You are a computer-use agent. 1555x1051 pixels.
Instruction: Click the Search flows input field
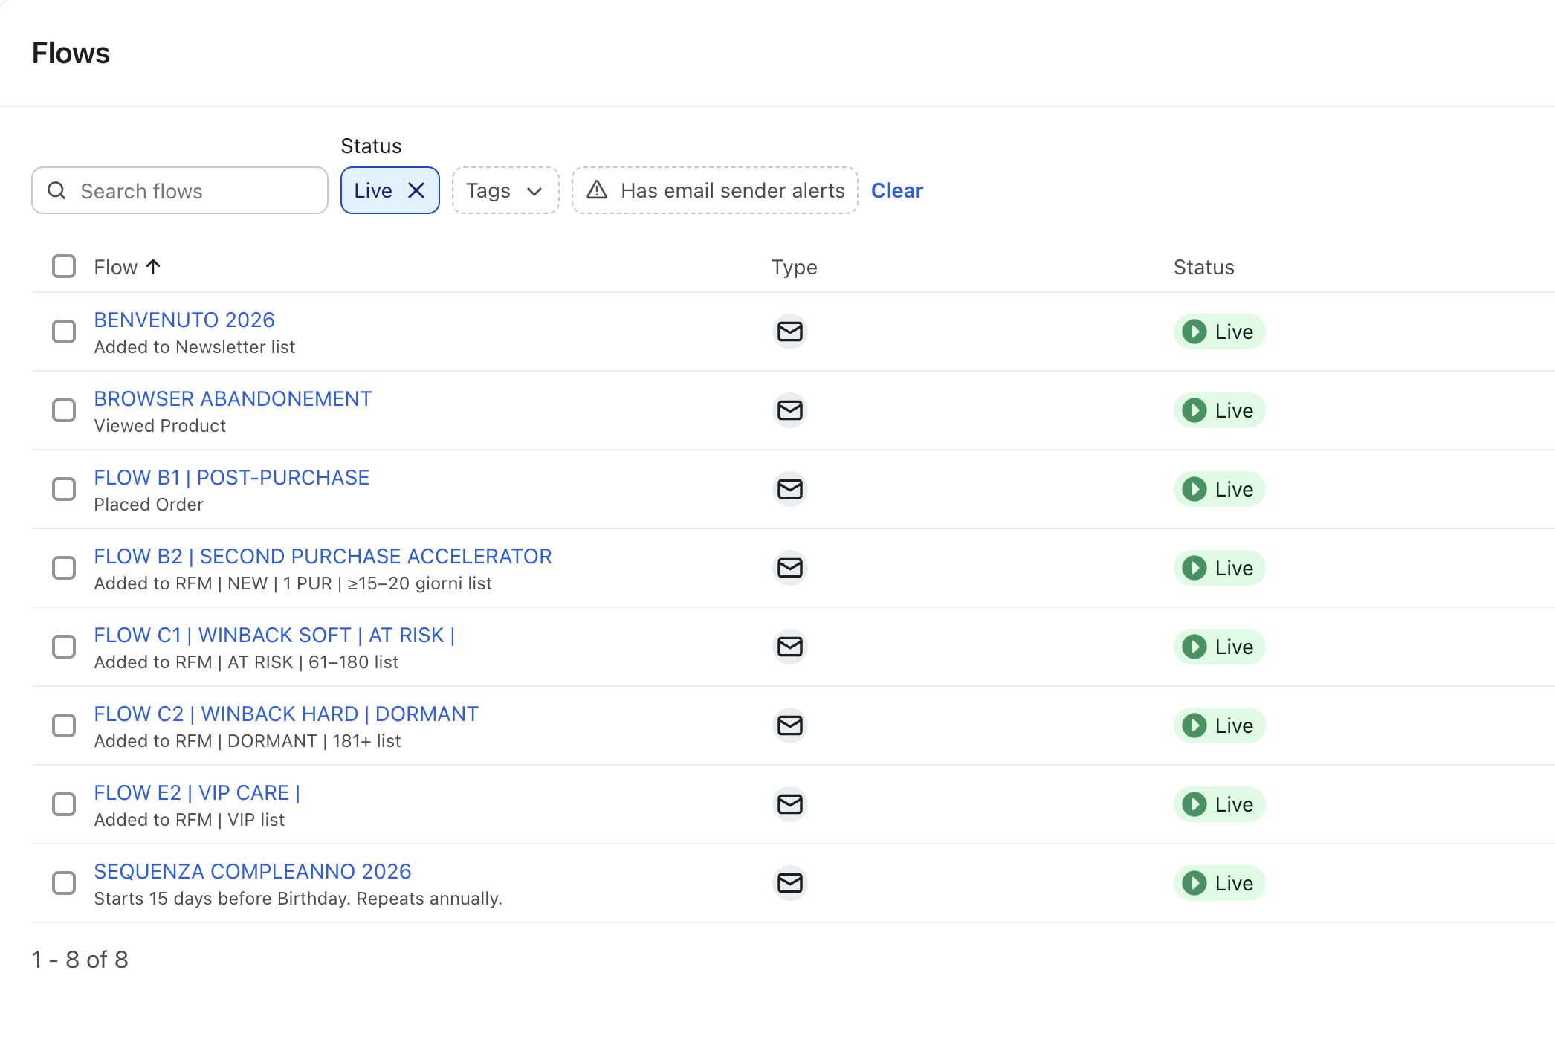[x=180, y=191]
